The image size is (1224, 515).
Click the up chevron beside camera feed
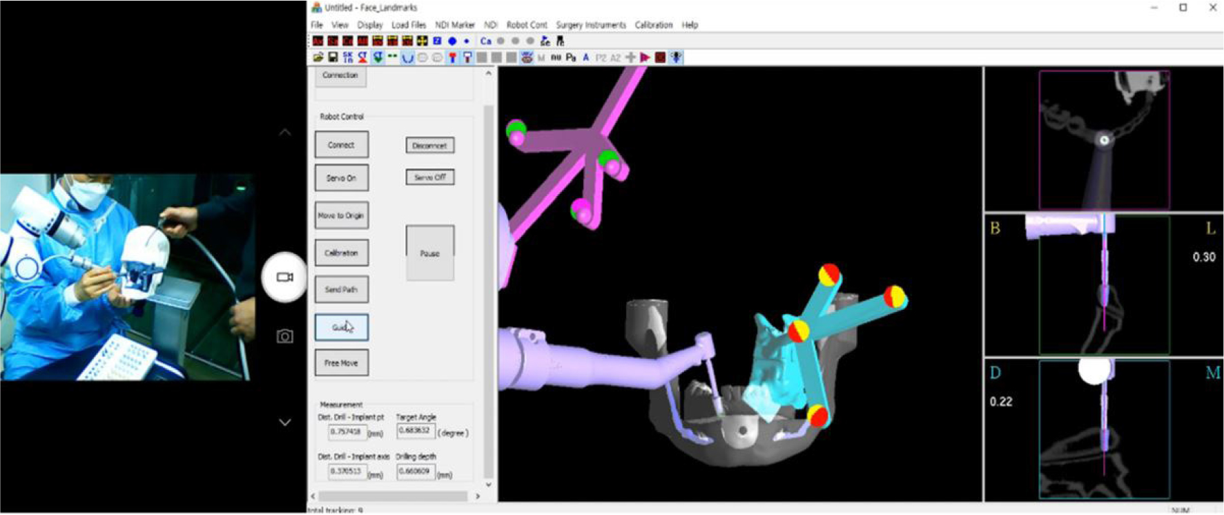284,132
